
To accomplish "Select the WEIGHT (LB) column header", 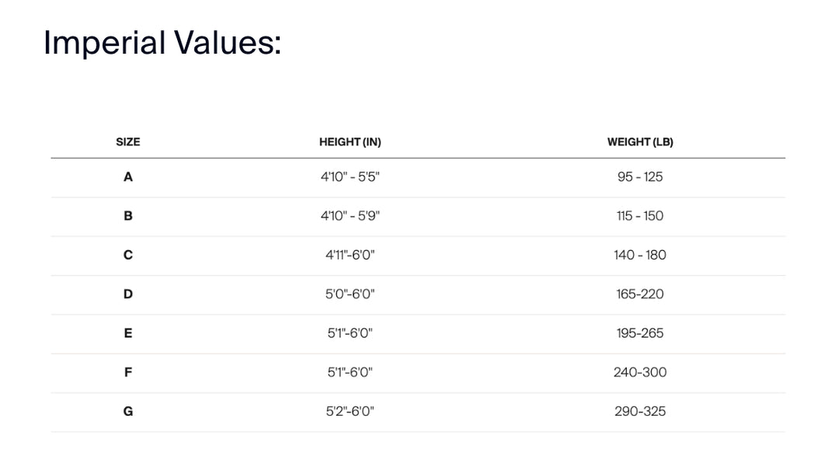I will [640, 142].
